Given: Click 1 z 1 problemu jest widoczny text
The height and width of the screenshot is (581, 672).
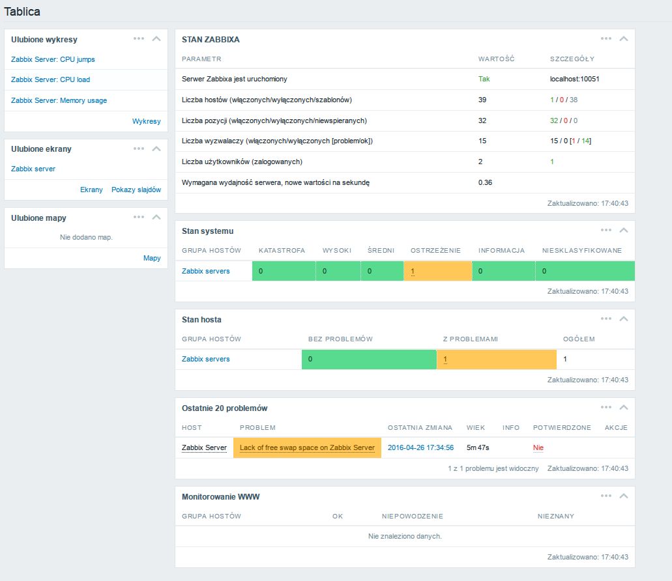Looking at the screenshot, I should (493, 469).
